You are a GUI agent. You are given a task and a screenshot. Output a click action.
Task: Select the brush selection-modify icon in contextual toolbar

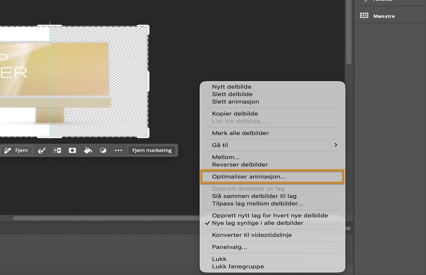[42, 150]
